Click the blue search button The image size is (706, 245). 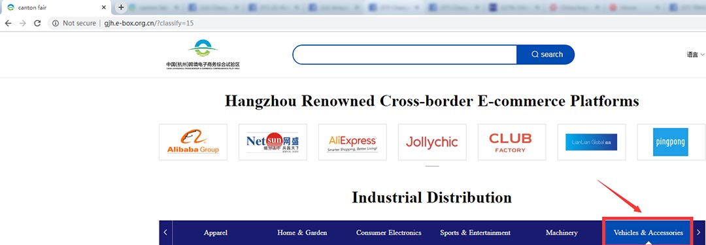click(x=546, y=54)
